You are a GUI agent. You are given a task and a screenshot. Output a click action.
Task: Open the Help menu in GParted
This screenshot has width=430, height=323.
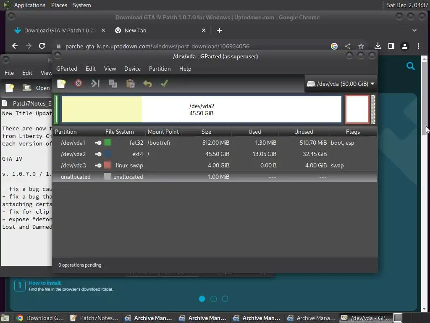point(185,69)
